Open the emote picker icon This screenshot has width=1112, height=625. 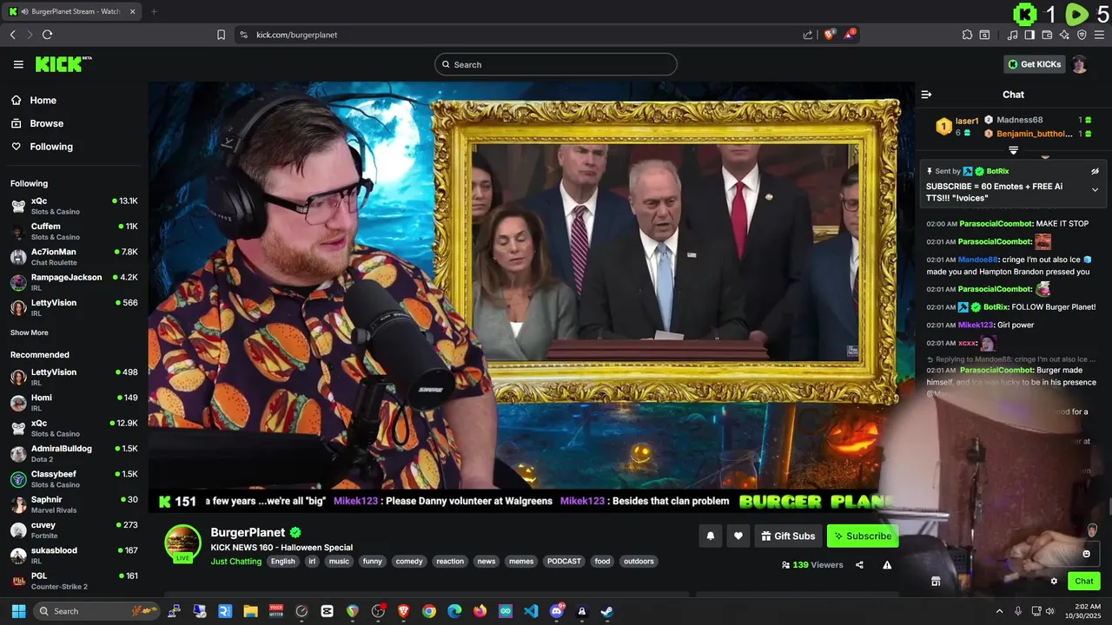point(1086,554)
